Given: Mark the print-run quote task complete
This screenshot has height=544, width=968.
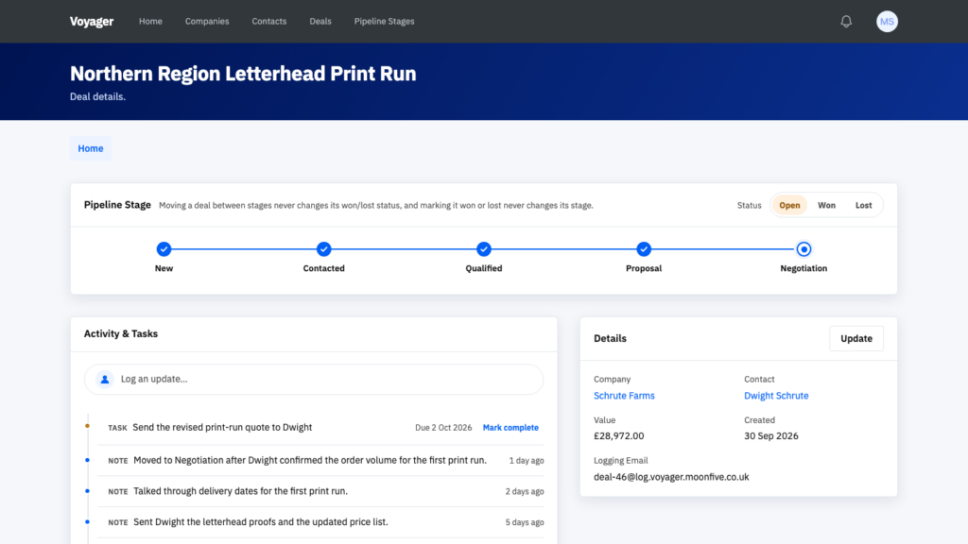Looking at the screenshot, I should (x=510, y=428).
